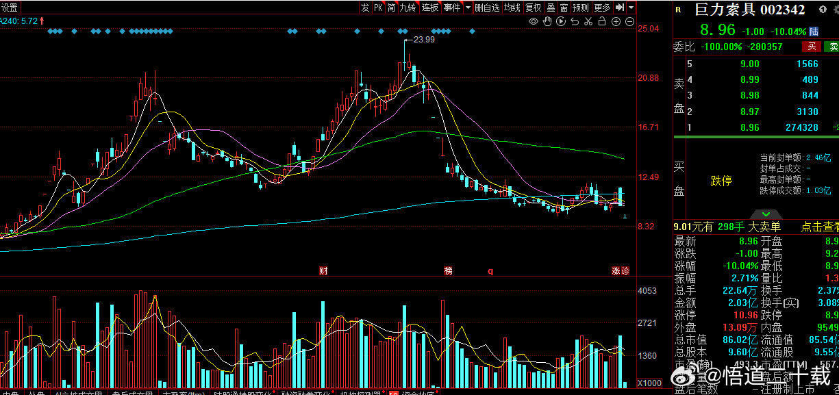839x395 pixels.
Task: Click the red 买 buy button
Action: (x=812, y=47)
